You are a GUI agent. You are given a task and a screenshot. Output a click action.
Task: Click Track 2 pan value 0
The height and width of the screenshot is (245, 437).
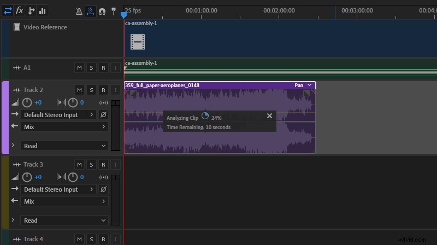[82, 102]
